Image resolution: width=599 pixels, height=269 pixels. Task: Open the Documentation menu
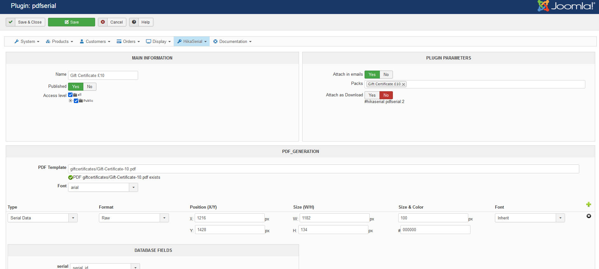coord(232,41)
